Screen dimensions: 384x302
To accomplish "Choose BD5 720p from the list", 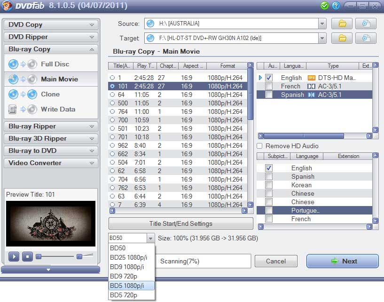I will coord(132,295).
